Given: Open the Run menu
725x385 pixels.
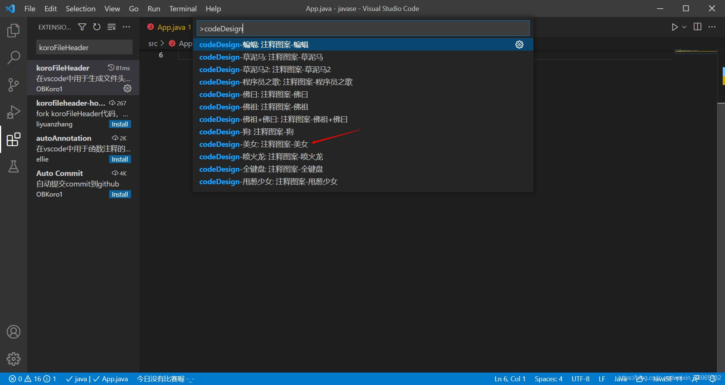Looking at the screenshot, I should pos(154,8).
